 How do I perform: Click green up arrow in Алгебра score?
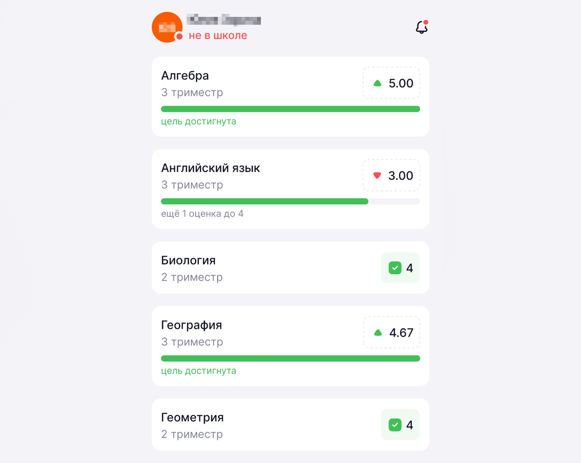[x=378, y=83]
